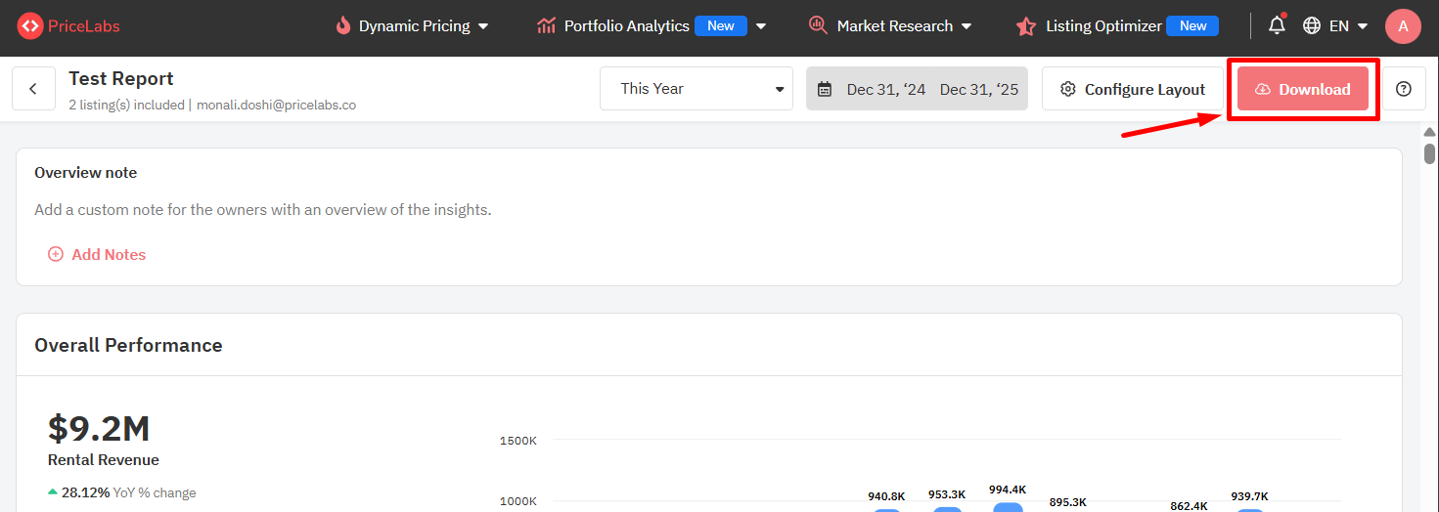Open Configure Layout
This screenshot has width=1439, height=512.
point(1133,89)
